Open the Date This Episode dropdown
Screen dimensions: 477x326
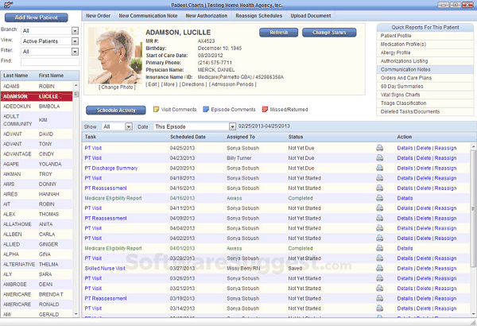tap(232, 126)
